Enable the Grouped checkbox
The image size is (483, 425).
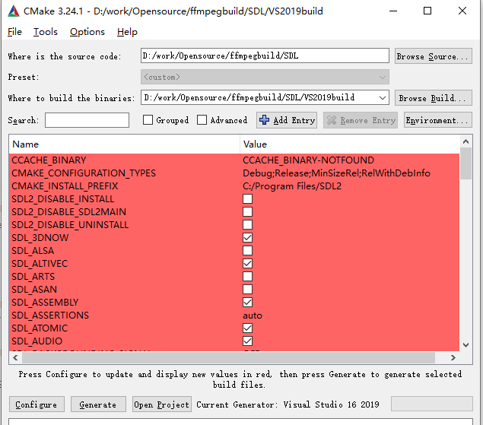pos(148,120)
